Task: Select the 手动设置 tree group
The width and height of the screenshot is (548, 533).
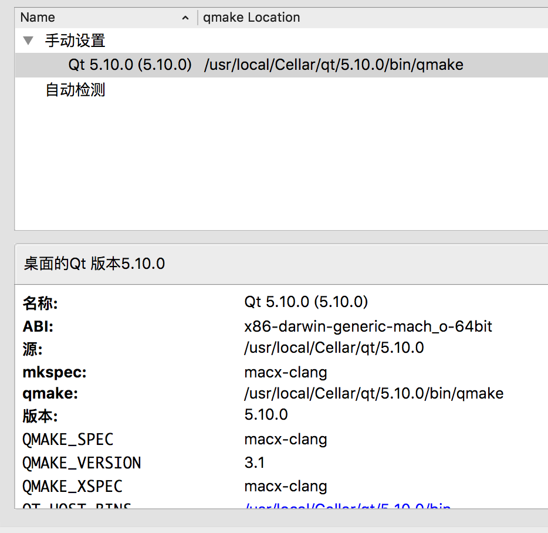Action: coord(75,41)
